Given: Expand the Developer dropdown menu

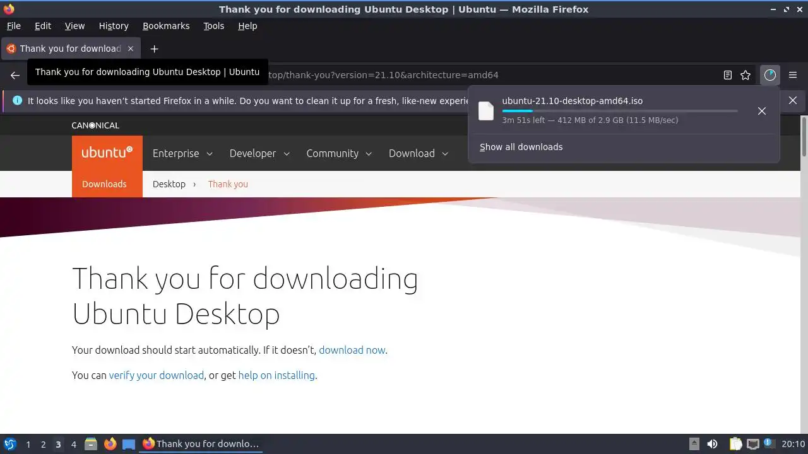Looking at the screenshot, I should [x=259, y=153].
